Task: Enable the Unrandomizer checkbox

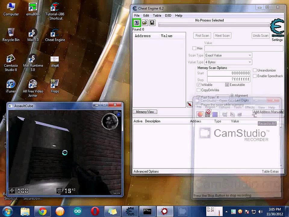Action: [255, 70]
